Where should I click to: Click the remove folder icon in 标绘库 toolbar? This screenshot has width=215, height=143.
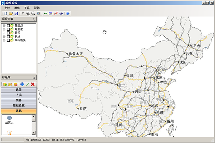click(16, 84)
